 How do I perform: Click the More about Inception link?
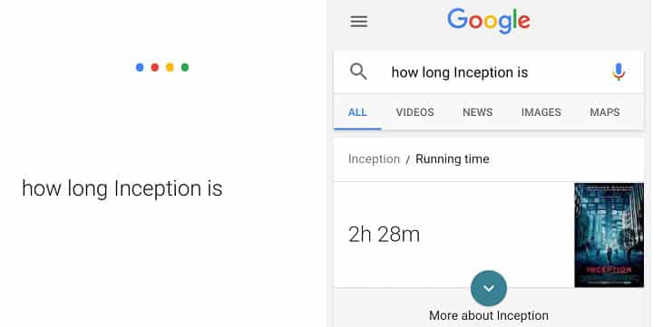[489, 316]
